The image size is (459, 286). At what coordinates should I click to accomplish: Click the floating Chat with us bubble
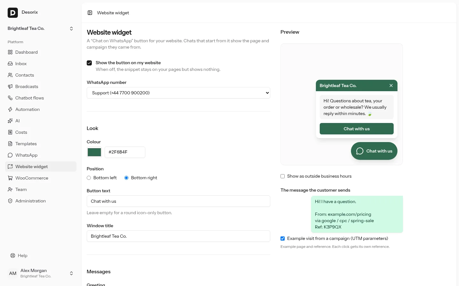[x=374, y=151]
